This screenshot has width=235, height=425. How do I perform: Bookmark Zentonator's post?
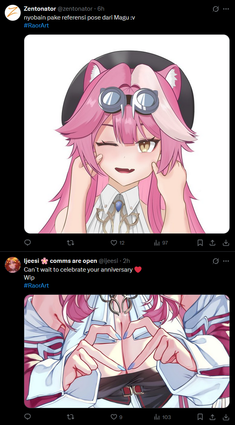pos(200,243)
